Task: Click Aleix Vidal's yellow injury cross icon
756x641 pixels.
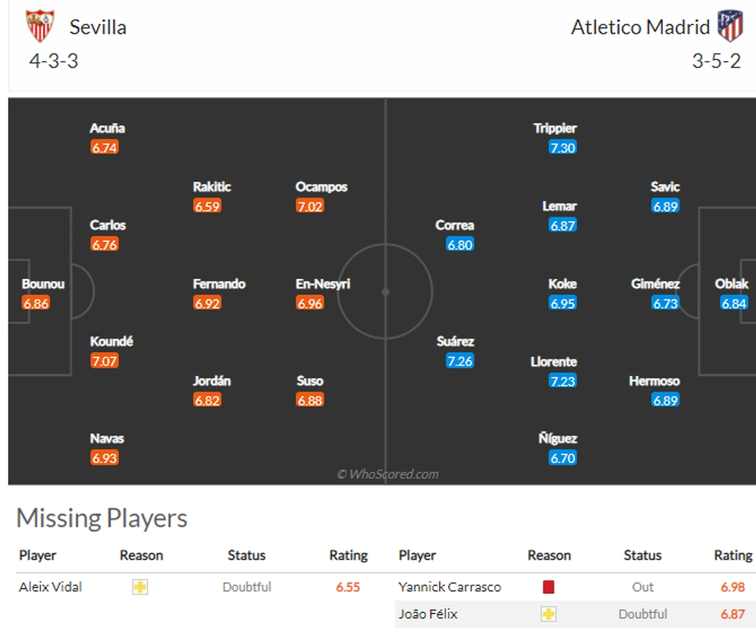Action: [x=140, y=587]
